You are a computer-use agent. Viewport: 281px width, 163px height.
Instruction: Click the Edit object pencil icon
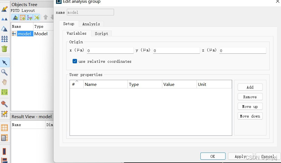point(4,9)
